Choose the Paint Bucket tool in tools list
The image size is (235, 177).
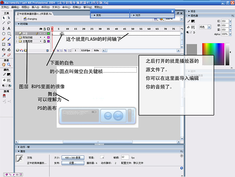[x=9, y=50]
